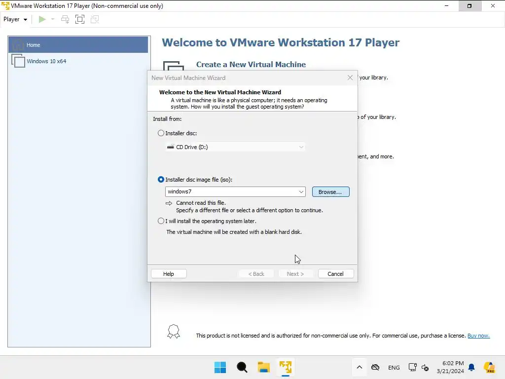This screenshot has height=379, width=505.
Task: Click the green power on play icon
Action: 42,19
